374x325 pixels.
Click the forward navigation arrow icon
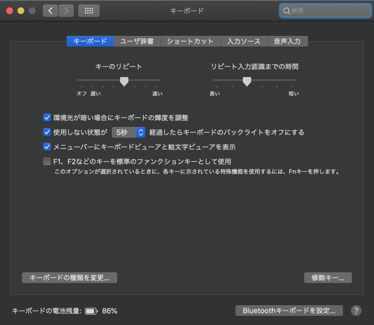(65, 10)
